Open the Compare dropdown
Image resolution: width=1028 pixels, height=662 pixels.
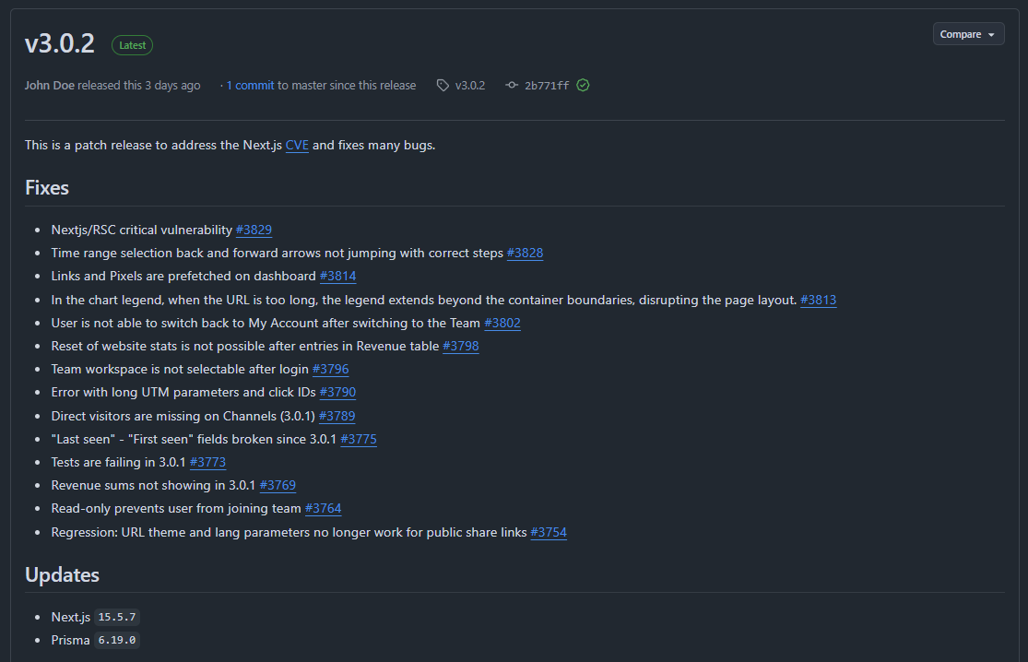[968, 34]
